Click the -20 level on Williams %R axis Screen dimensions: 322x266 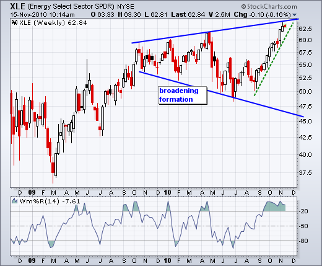tap(303, 211)
